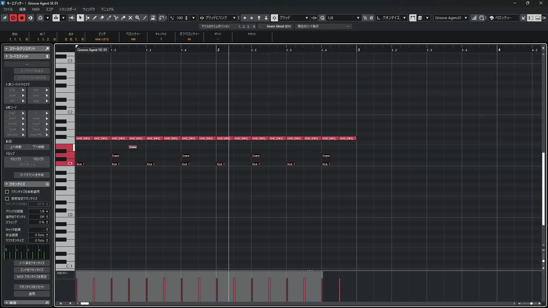Select the Draw pencil tool
This screenshot has height=308, width=548.
pyautogui.click(x=95, y=18)
